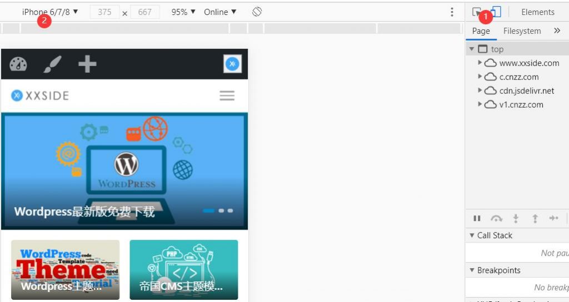Select the inspect element icon
569x302 pixels.
pos(477,12)
